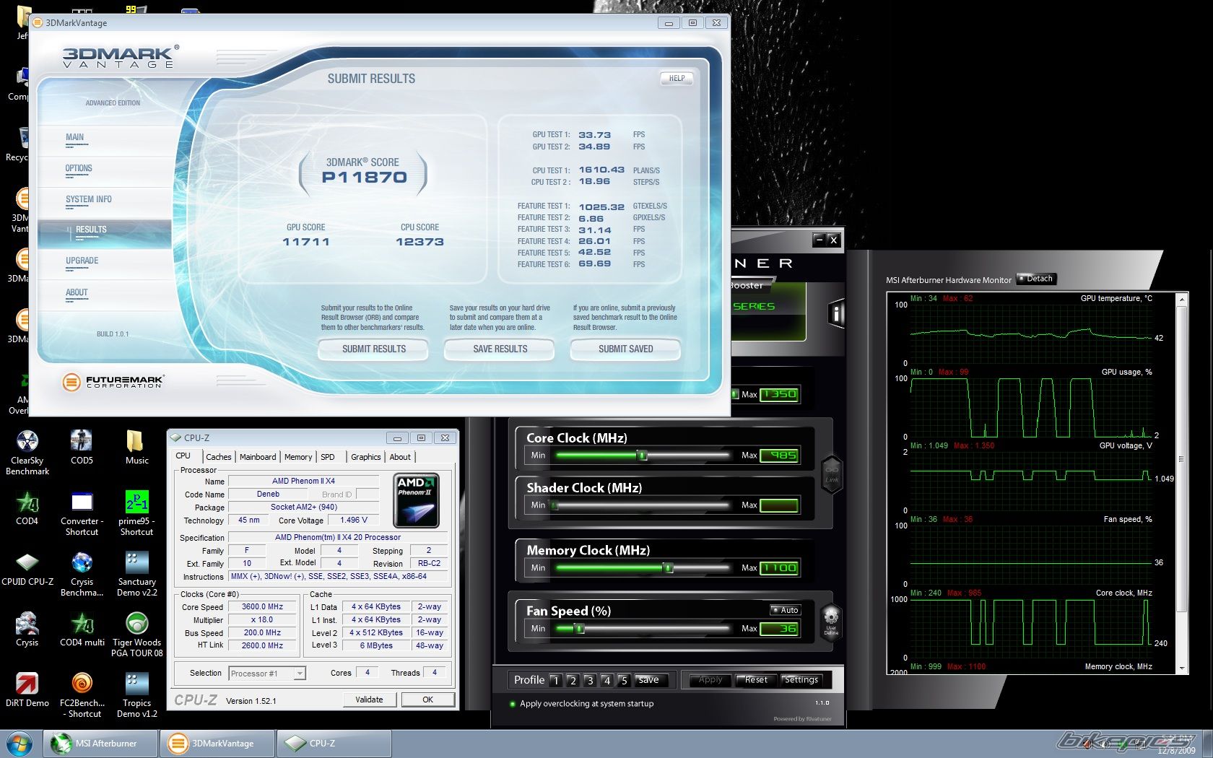Click Core Clock value field 985
This screenshot has height=758, width=1213.
[x=780, y=456]
